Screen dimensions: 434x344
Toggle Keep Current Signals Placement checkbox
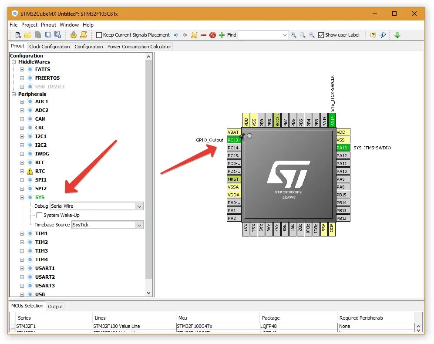pyautogui.click(x=99, y=35)
